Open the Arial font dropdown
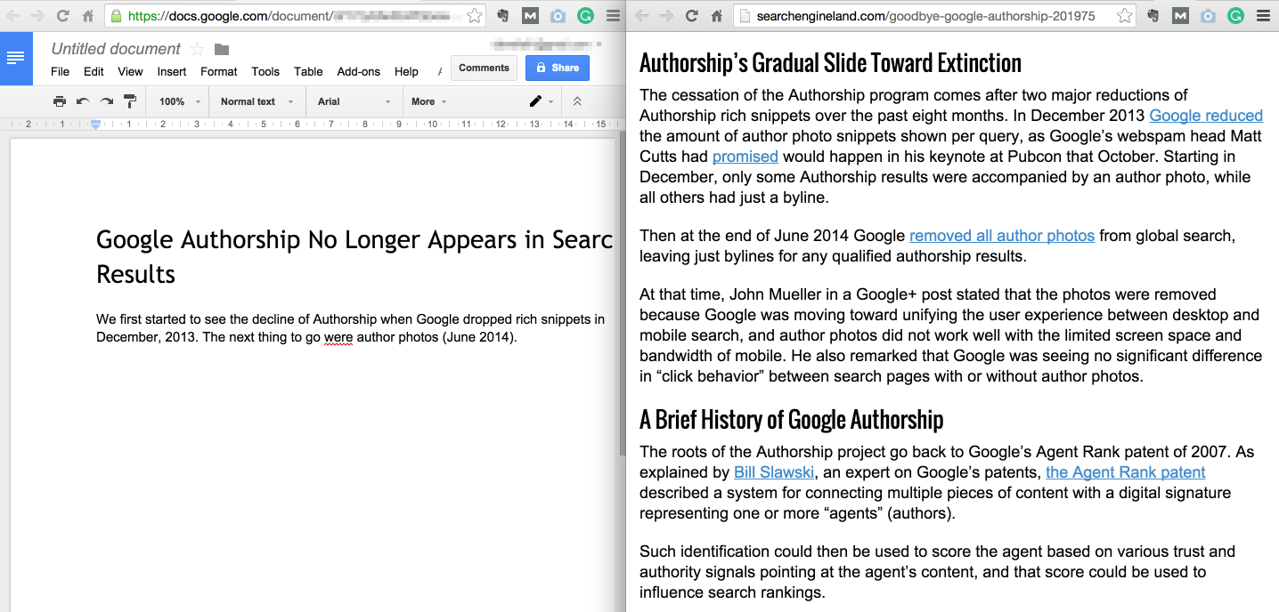Viewport: 1279px width, 612px height. tap(354, 101)
